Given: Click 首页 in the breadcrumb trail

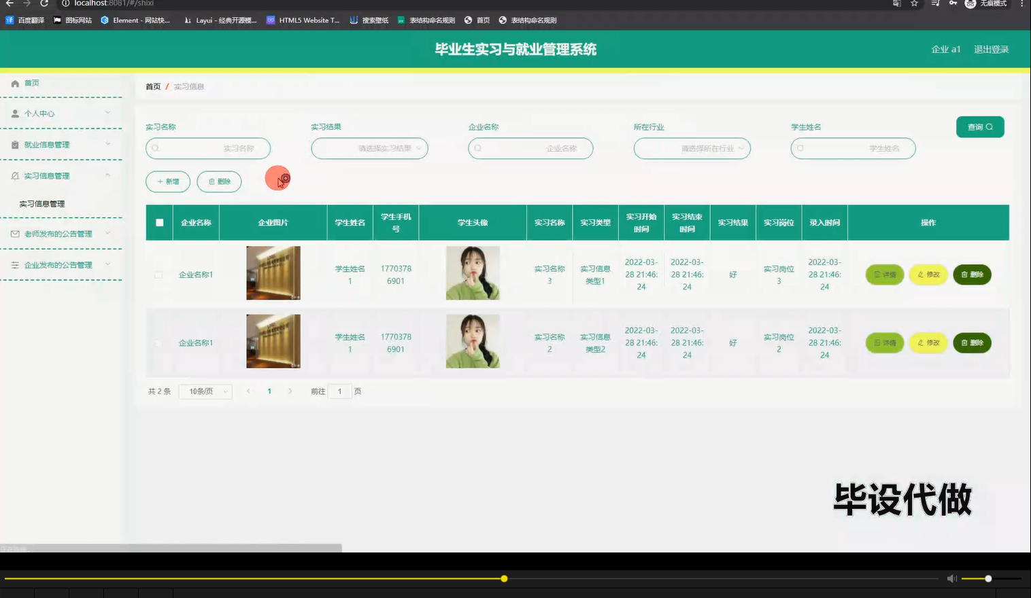Looking at the screenshot, I should click(x=153, y=86).
